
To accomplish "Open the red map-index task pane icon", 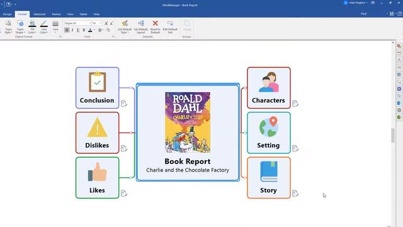I will tap(399, 46).
